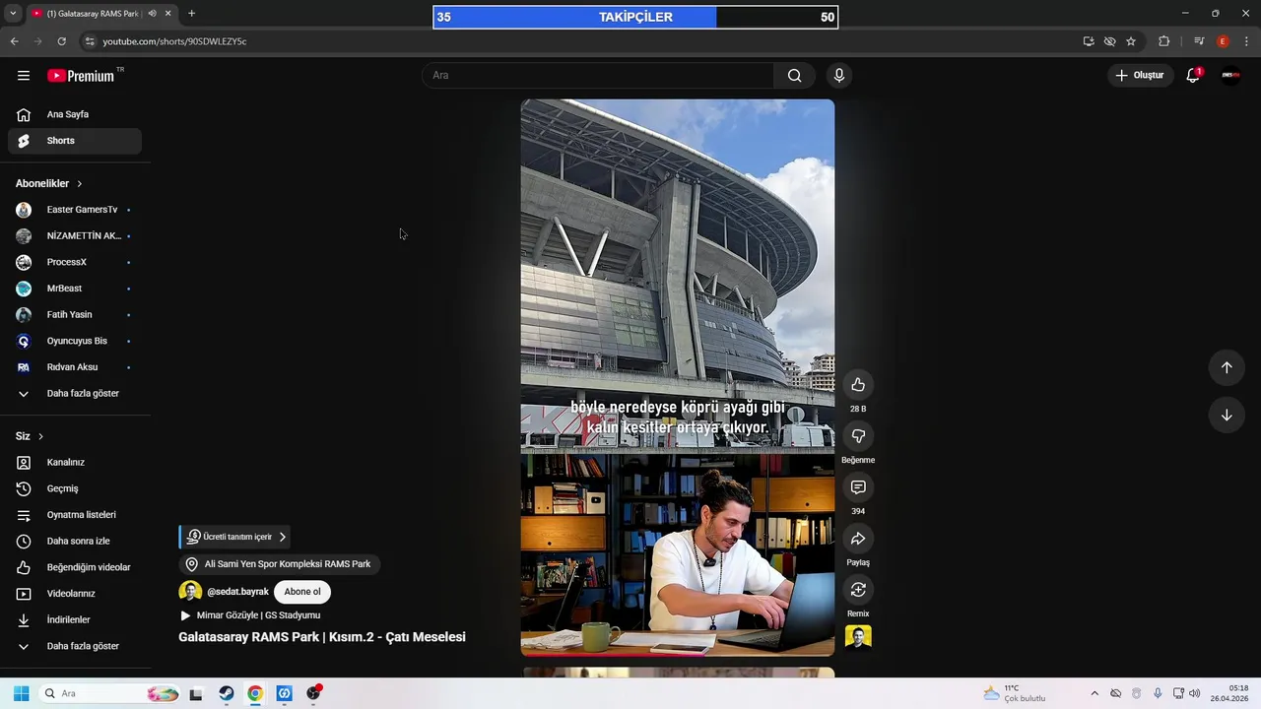This screenshot has height=709, width=1261.
Task: Click the third-party cookies eye icon
Action: (1109, 41)
